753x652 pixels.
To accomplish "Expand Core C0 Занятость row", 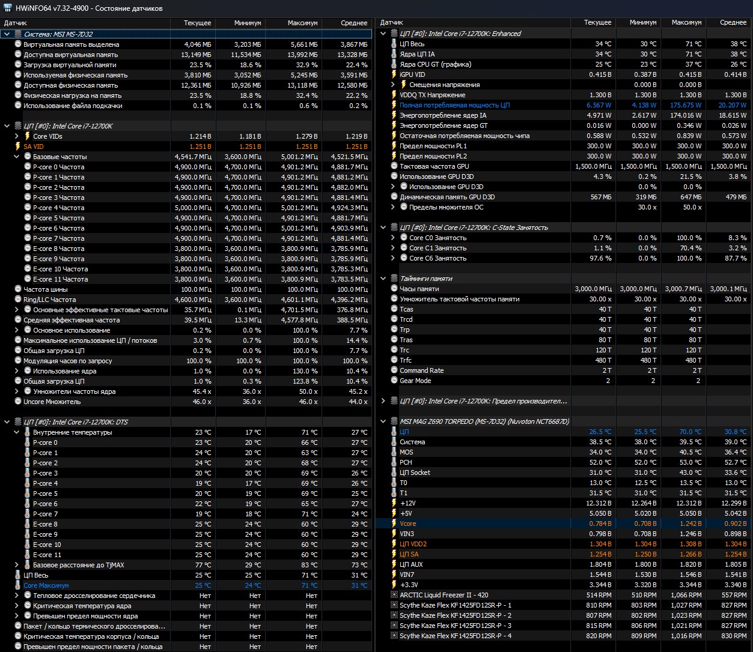I will pos(393,238).
